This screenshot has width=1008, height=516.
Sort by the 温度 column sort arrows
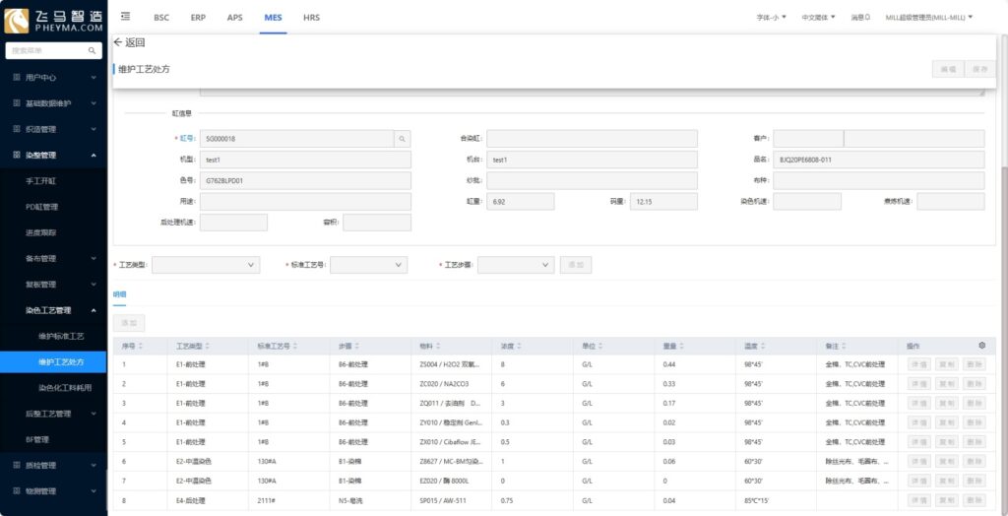click(765, 346)
